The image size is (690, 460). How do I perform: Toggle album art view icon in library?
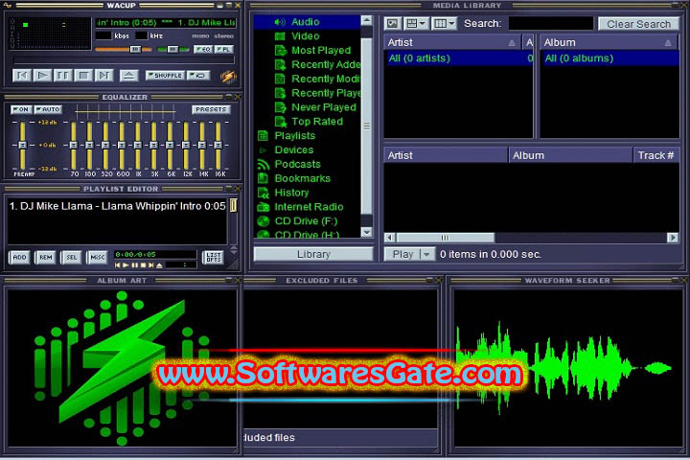click(x=393, y=23)
